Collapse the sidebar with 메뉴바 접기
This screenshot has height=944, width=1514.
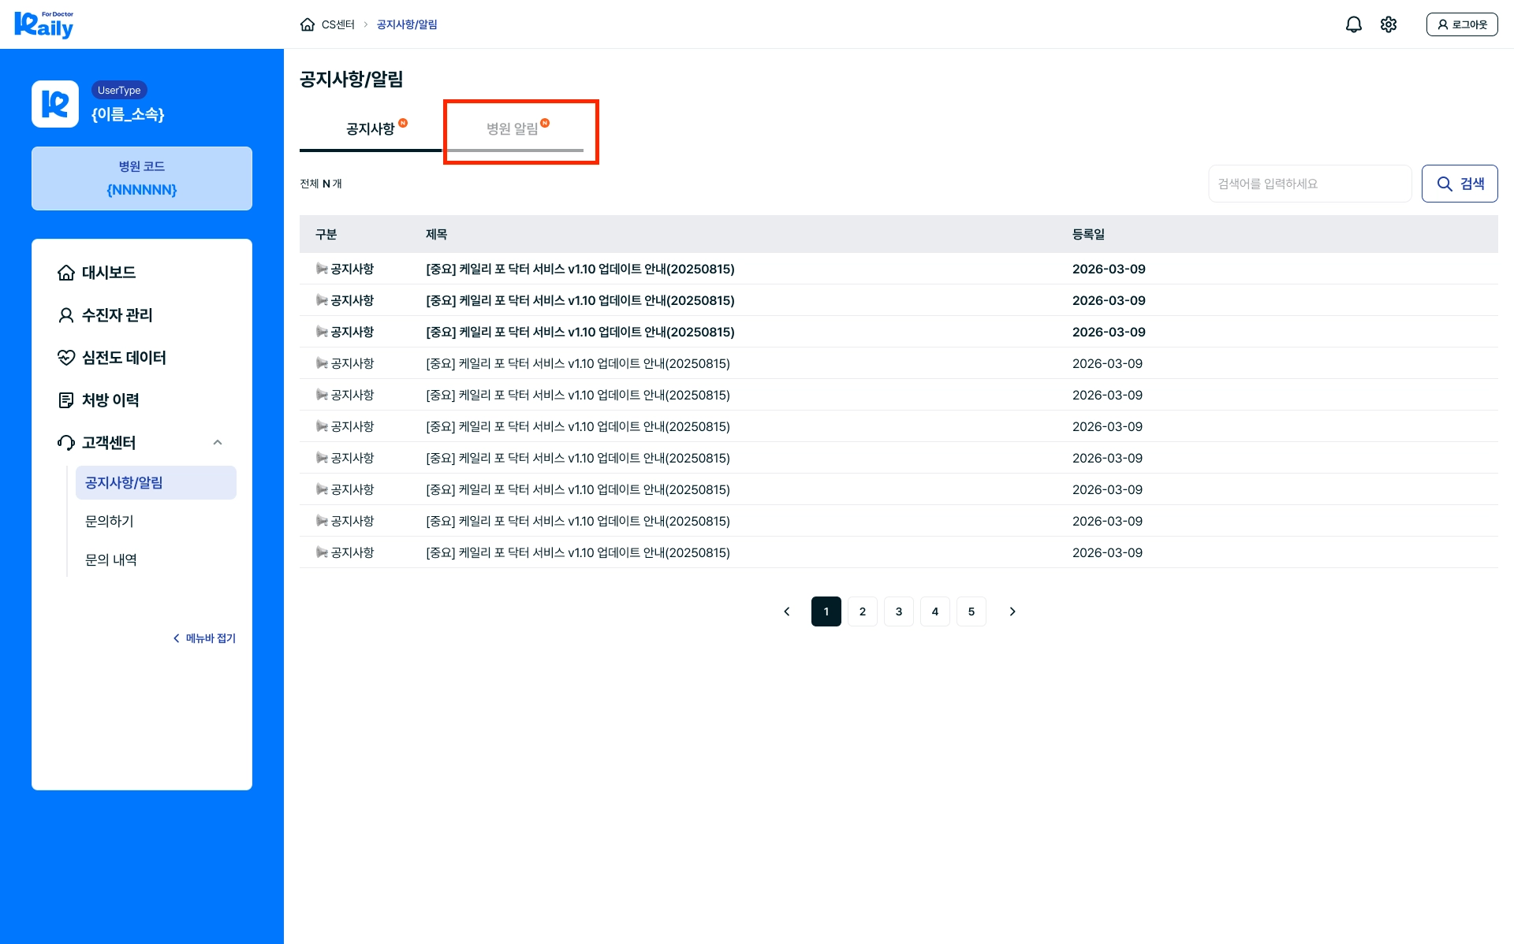[x=204, y=638]
